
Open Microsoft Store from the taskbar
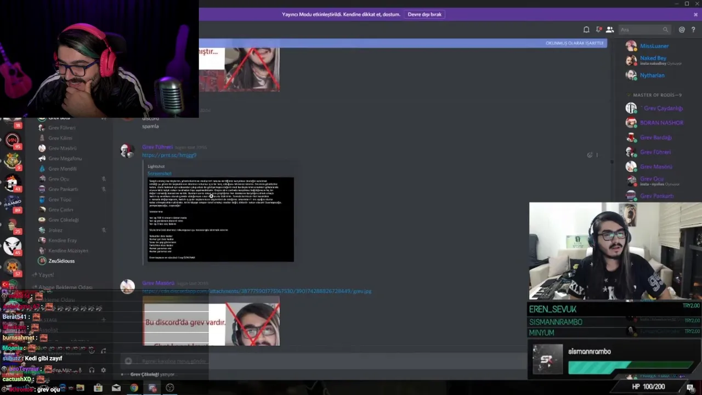pos(98,388)
